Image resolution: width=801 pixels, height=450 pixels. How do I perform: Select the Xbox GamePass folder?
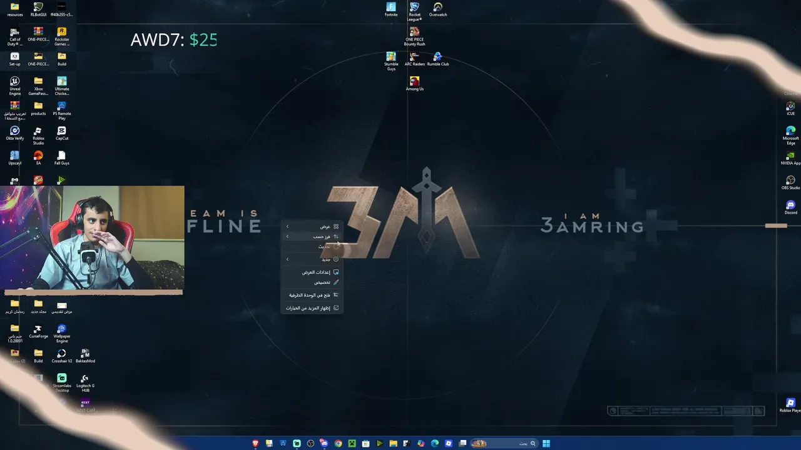coord(38,86)
